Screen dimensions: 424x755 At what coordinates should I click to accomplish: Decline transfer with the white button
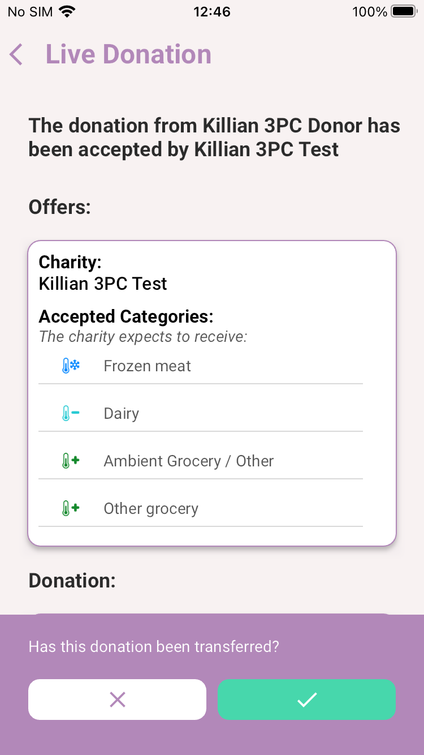118,700
